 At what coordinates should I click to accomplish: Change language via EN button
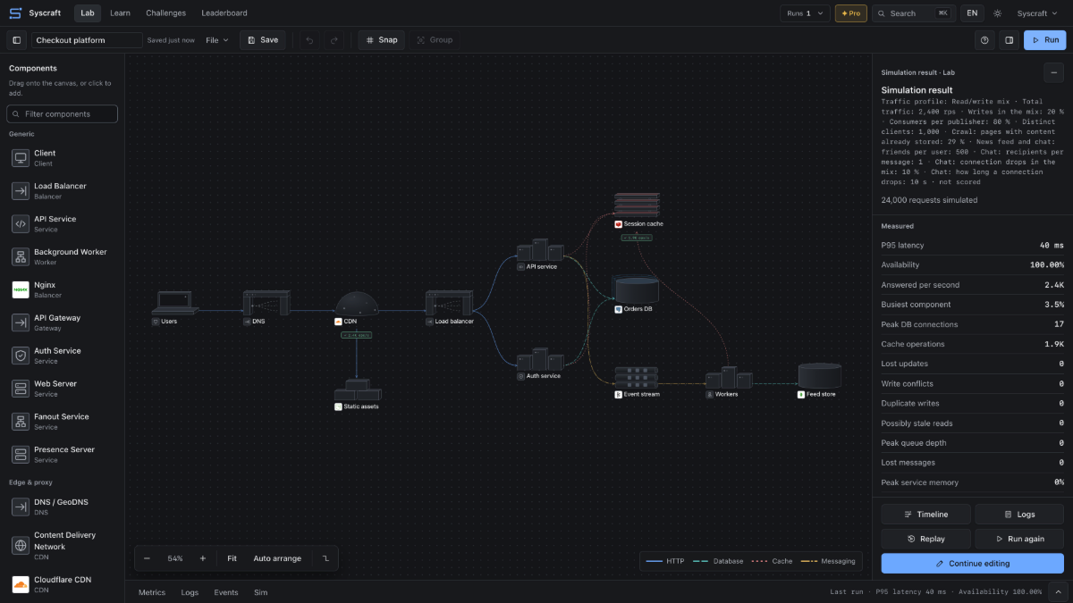click(x=972, y=13)
